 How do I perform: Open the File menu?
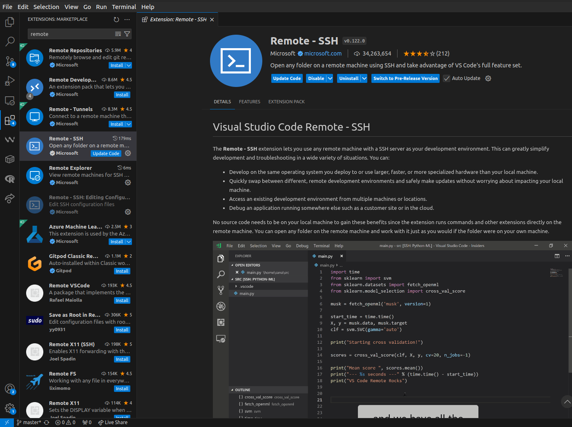click(7, 7)
